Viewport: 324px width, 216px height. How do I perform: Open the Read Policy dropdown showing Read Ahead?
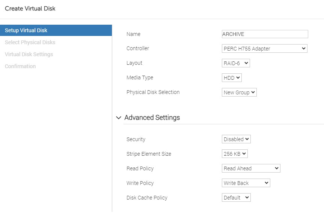pyautogui.click(x=250, y=168)
